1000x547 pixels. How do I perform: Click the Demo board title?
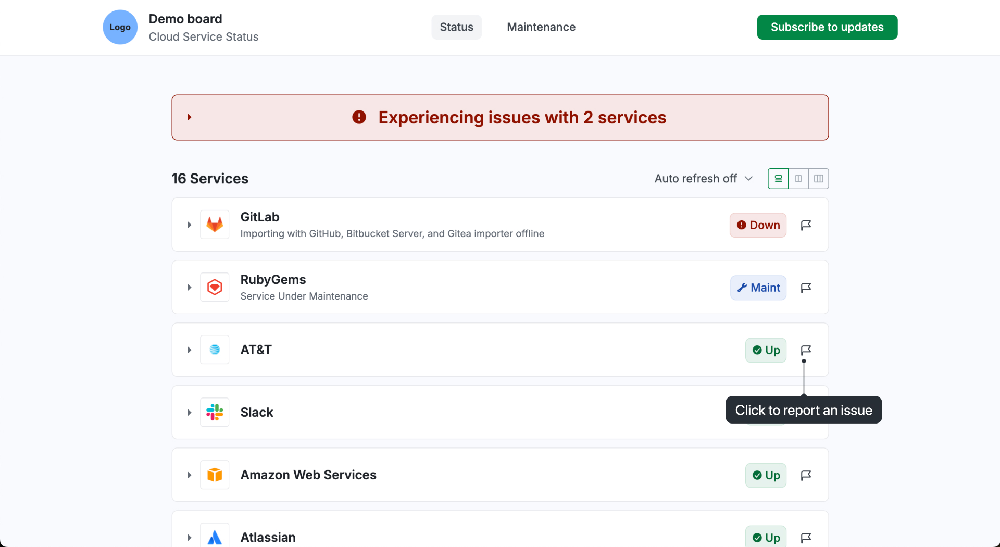pos(185,19)
